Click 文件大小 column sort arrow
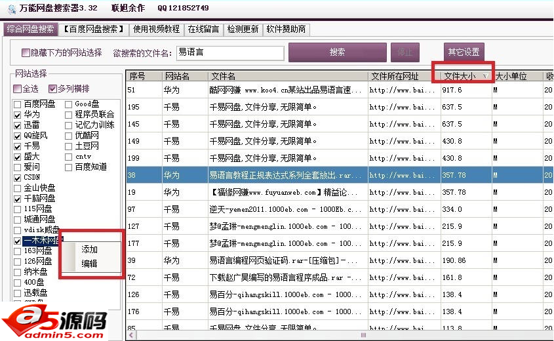The height and width of the screenshot is (341, 554). [486, 76]
